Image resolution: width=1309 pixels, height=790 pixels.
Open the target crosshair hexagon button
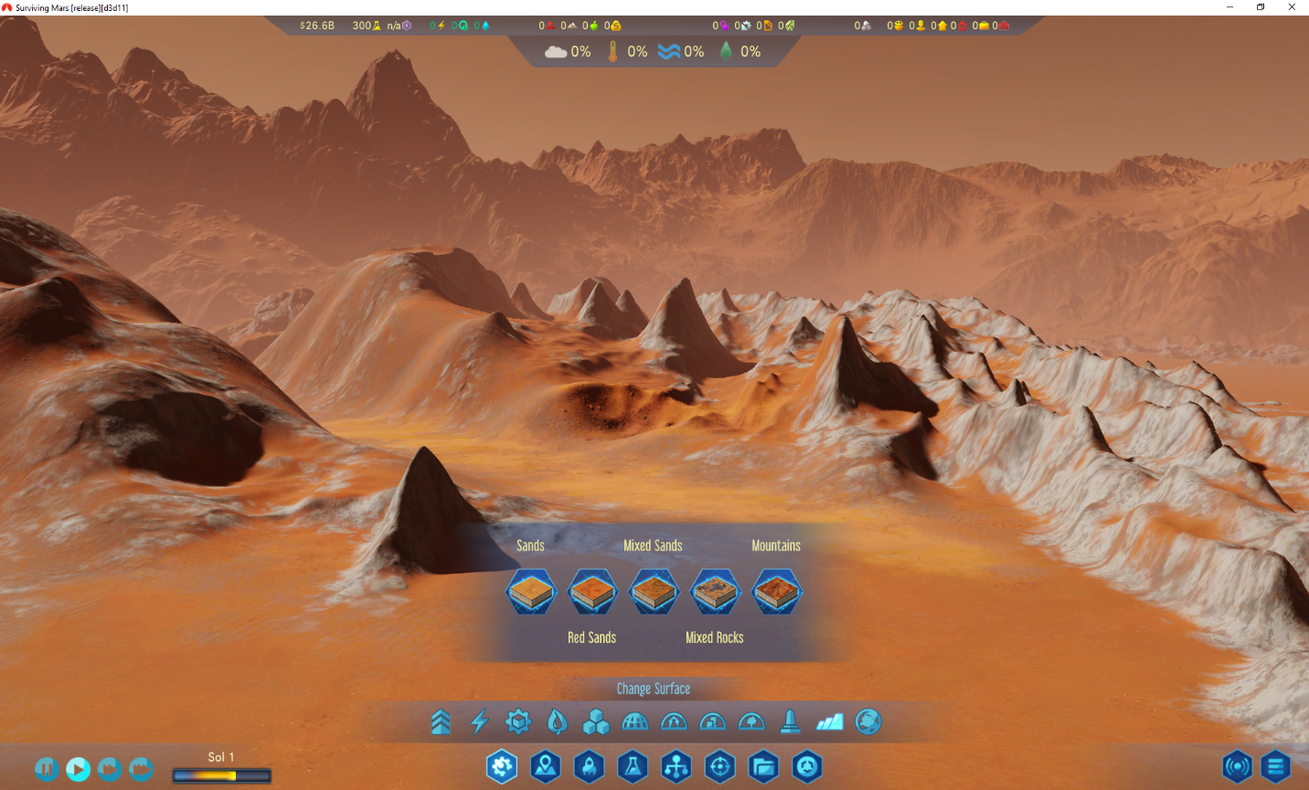coord(720,766)
